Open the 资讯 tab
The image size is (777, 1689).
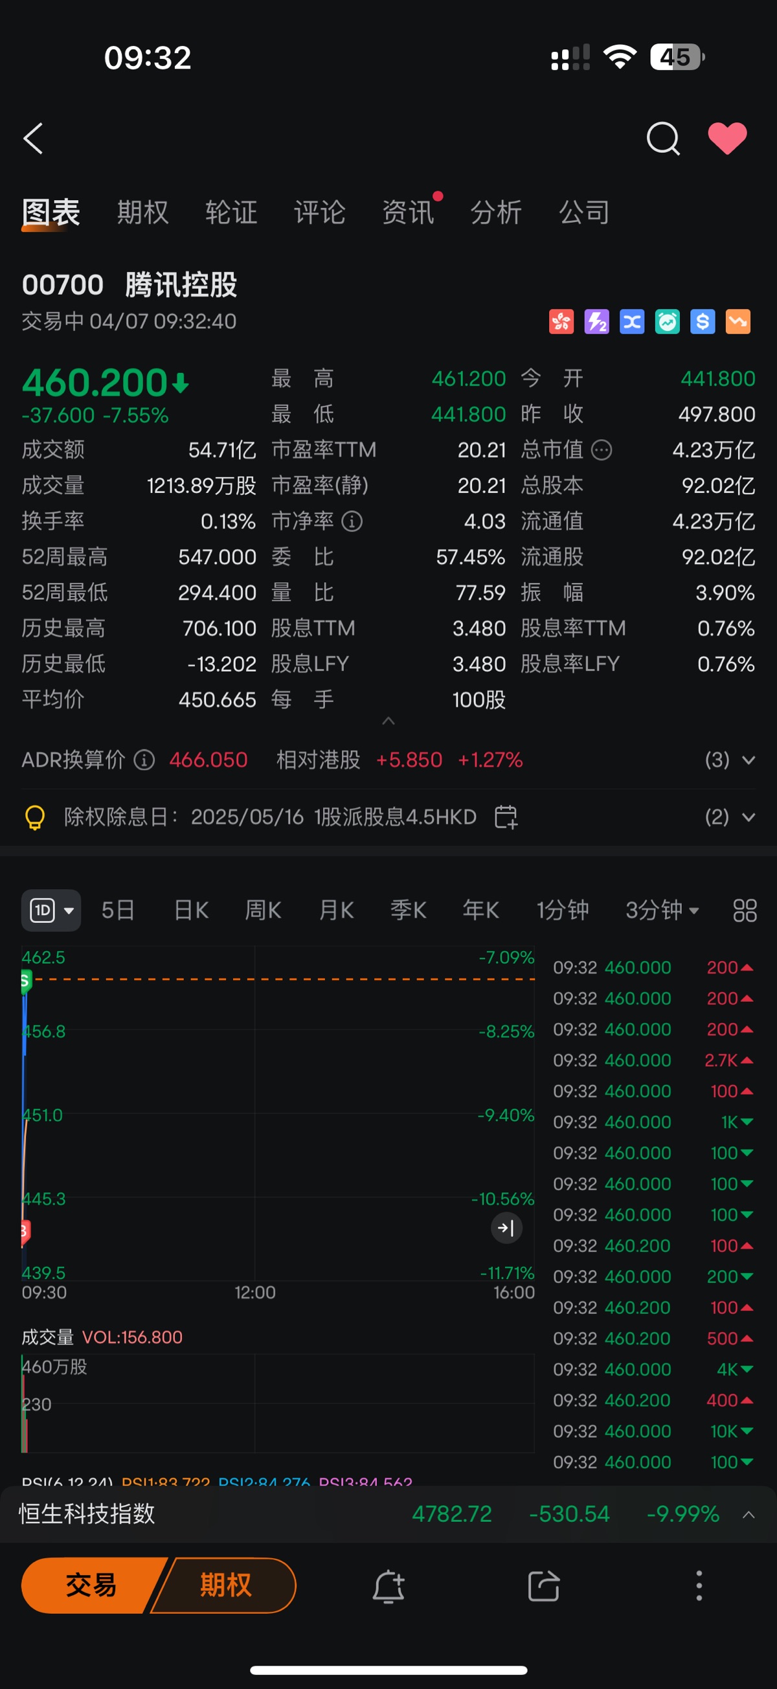click(408, 212)
